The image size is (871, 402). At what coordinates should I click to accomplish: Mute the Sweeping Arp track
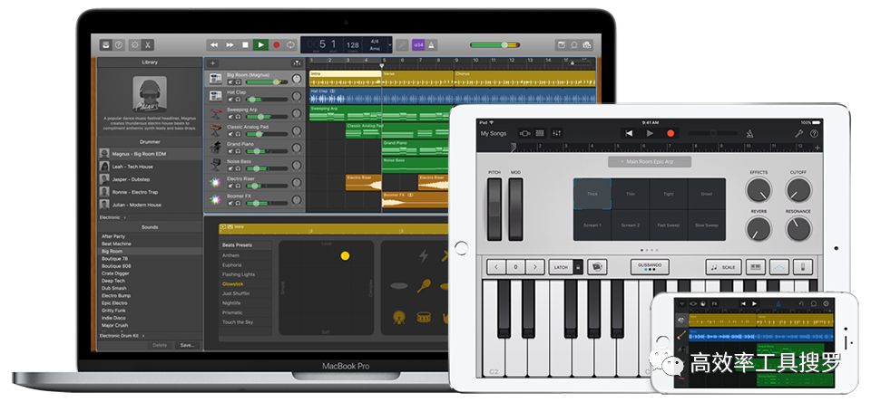[230, 117]
